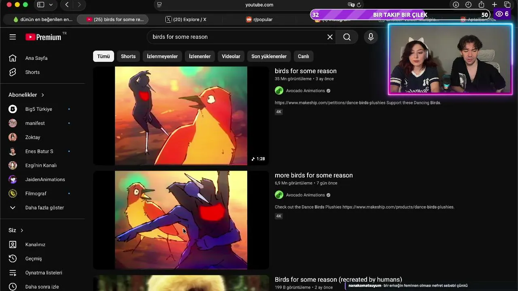This screenshot has width=518, height=291.
Task: Open a new Safari tab
Action: point(495,5)
